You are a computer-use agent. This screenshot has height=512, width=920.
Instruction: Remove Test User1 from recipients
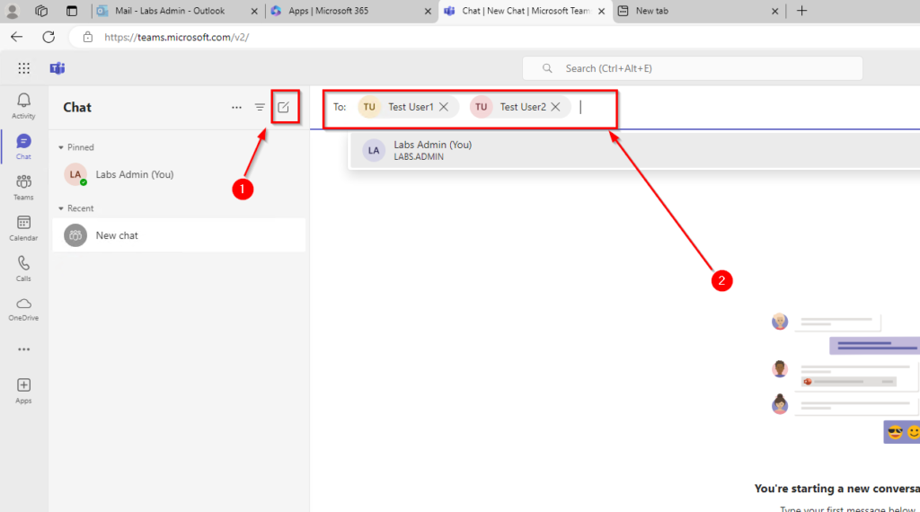tap(444, 107)
